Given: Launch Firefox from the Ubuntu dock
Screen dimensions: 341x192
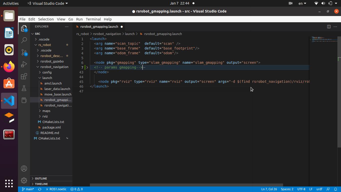Looking at the screenshot, I should tap(9, 67).
